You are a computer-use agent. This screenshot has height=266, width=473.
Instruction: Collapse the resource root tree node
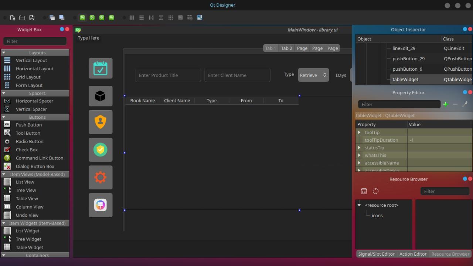click(x=359, y=205)
